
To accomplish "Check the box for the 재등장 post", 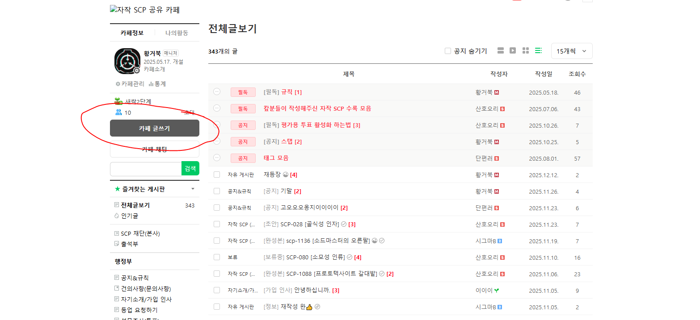I will click(x=217, y=175).
